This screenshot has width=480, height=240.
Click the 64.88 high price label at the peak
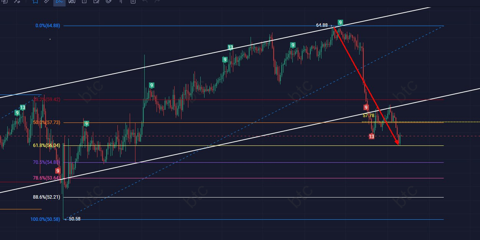322,25
